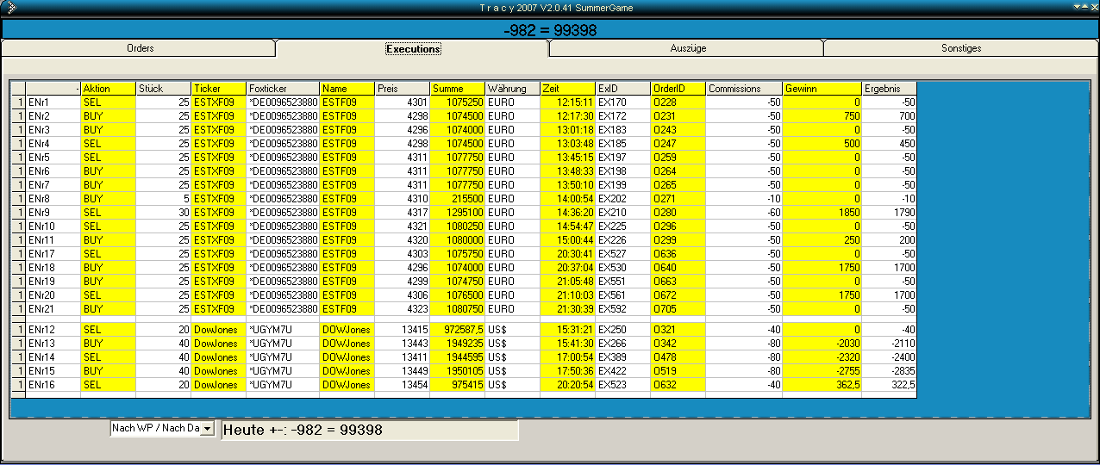Select the Executions tab

pyautogui.click(x=413, y=48)
